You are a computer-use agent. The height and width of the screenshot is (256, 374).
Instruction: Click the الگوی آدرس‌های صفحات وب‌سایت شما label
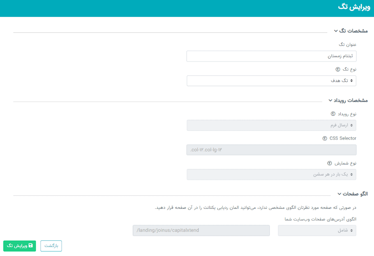320,219
